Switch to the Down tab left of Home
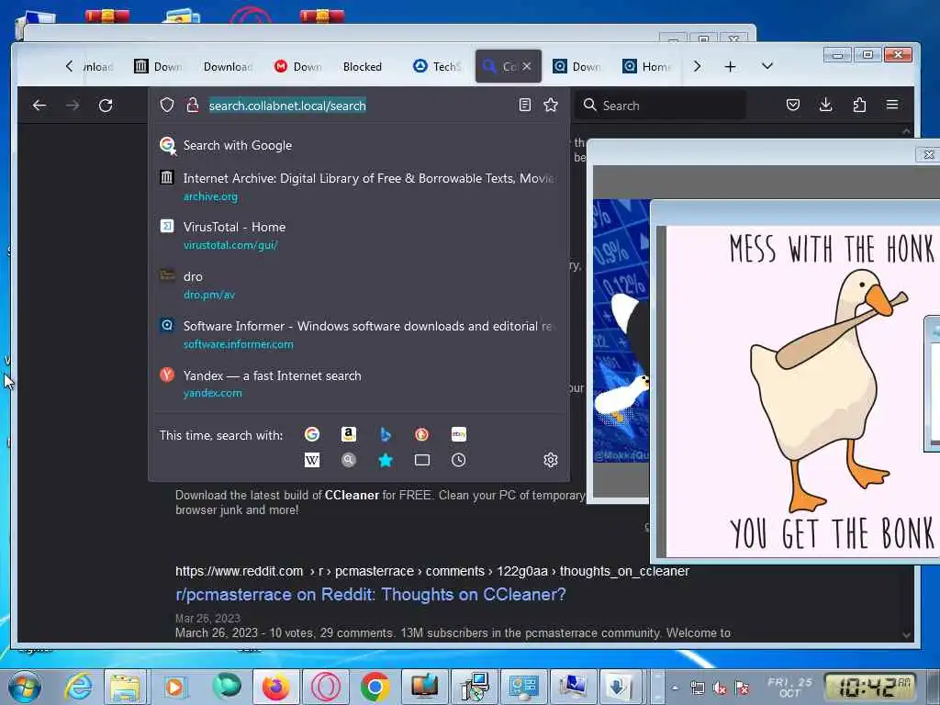Image resolution: width=940 pixels, height=705 pixels. pos(577,66)
